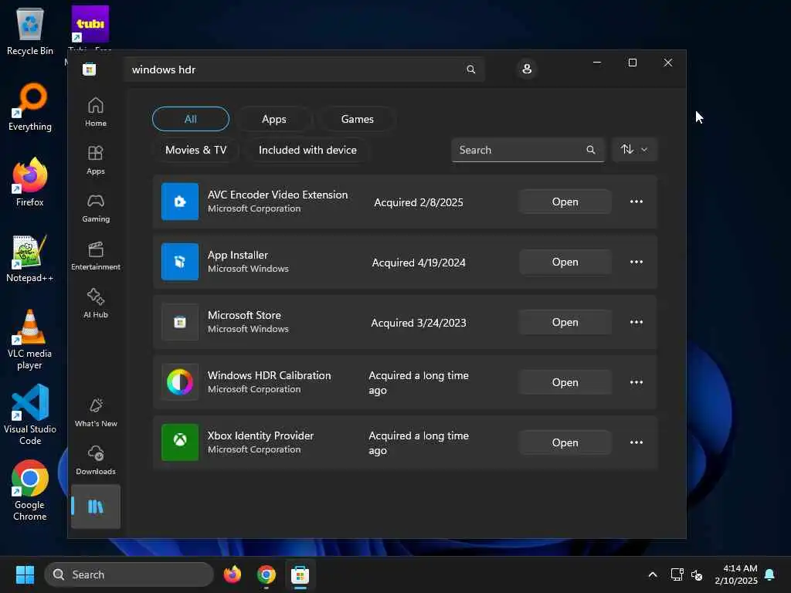Screen dimensions: 791x593
Task: Click Open for Microsoft Store row
Action: (x=565, y=322)
